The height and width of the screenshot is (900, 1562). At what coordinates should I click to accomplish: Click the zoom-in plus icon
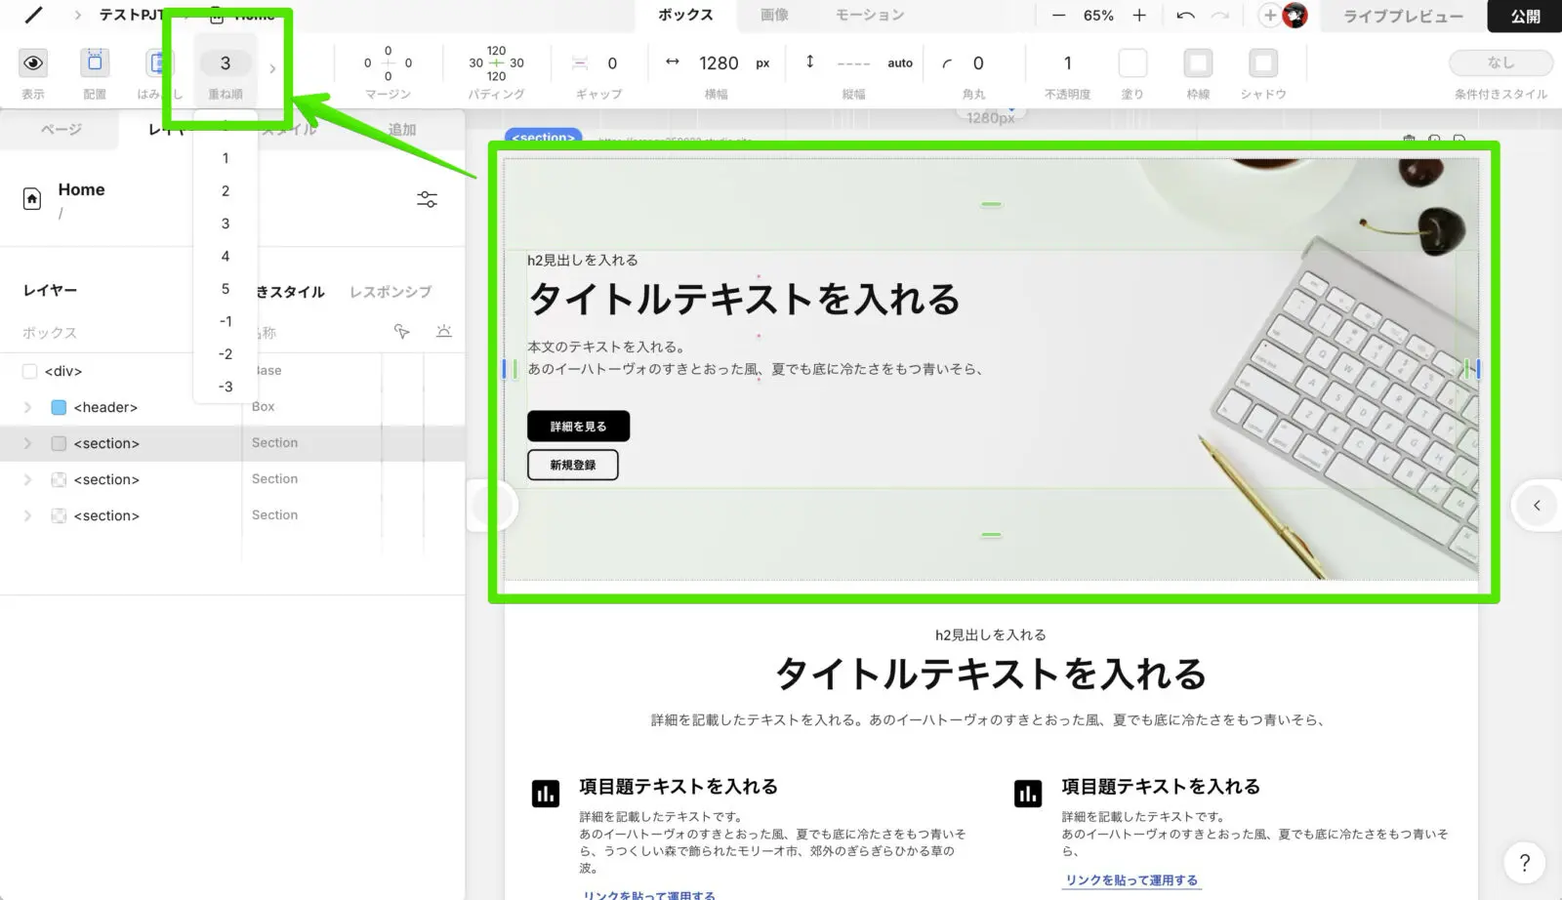(x=1140, y=16)
